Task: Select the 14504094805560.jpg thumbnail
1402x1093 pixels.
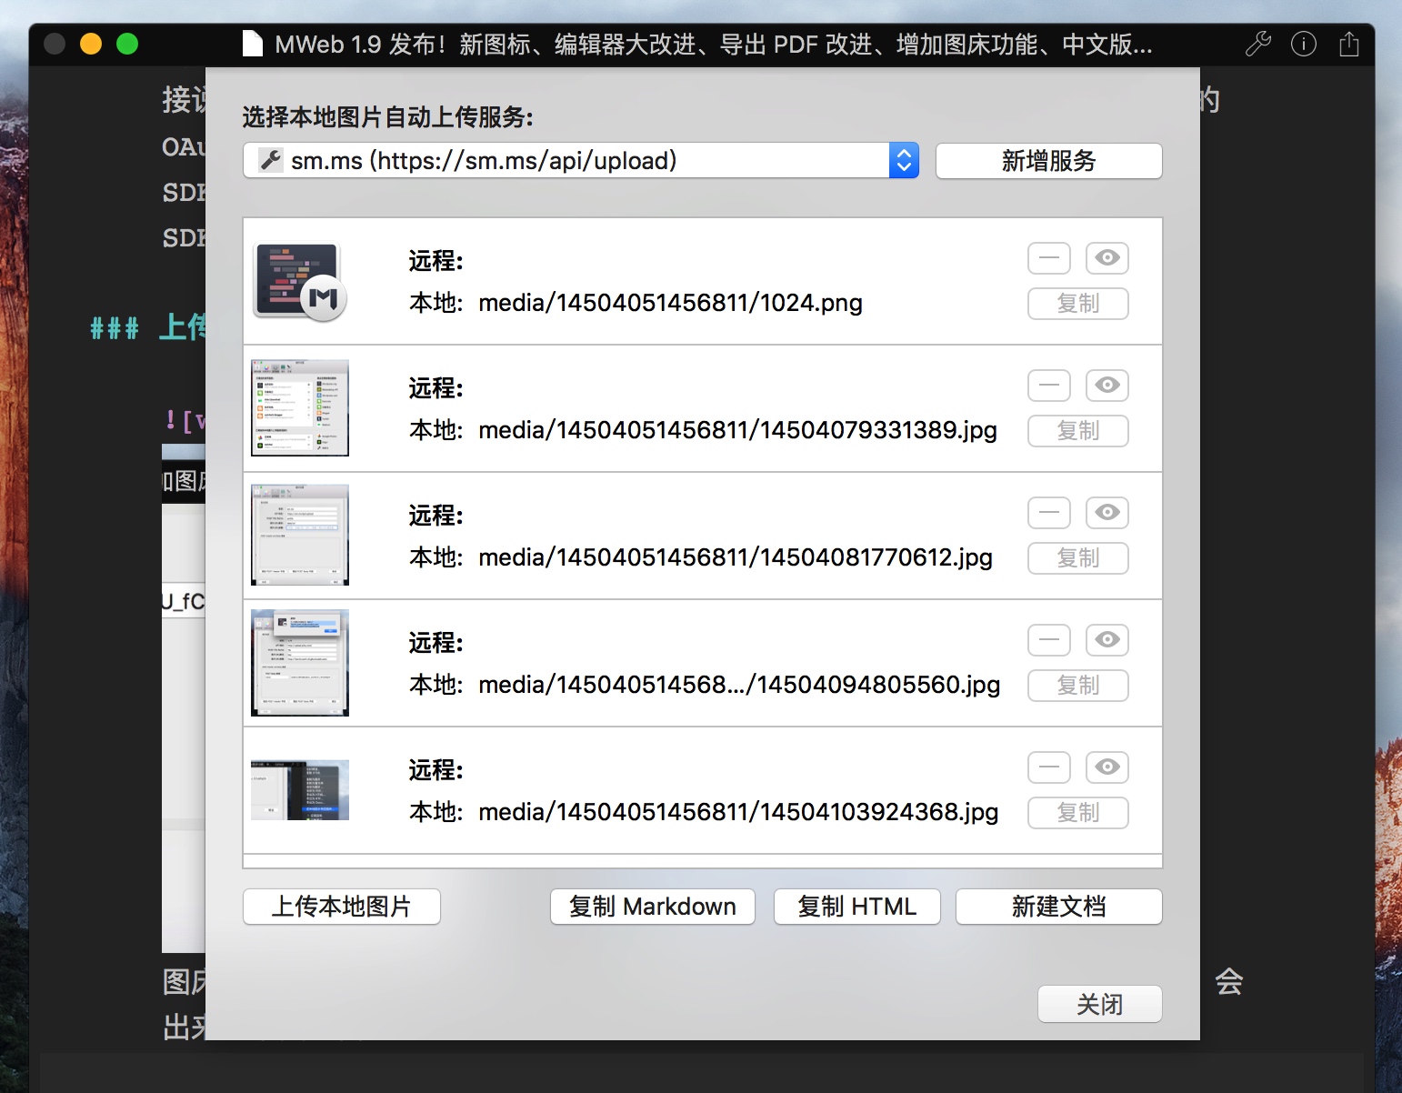Action: click(x=300, y=663)
